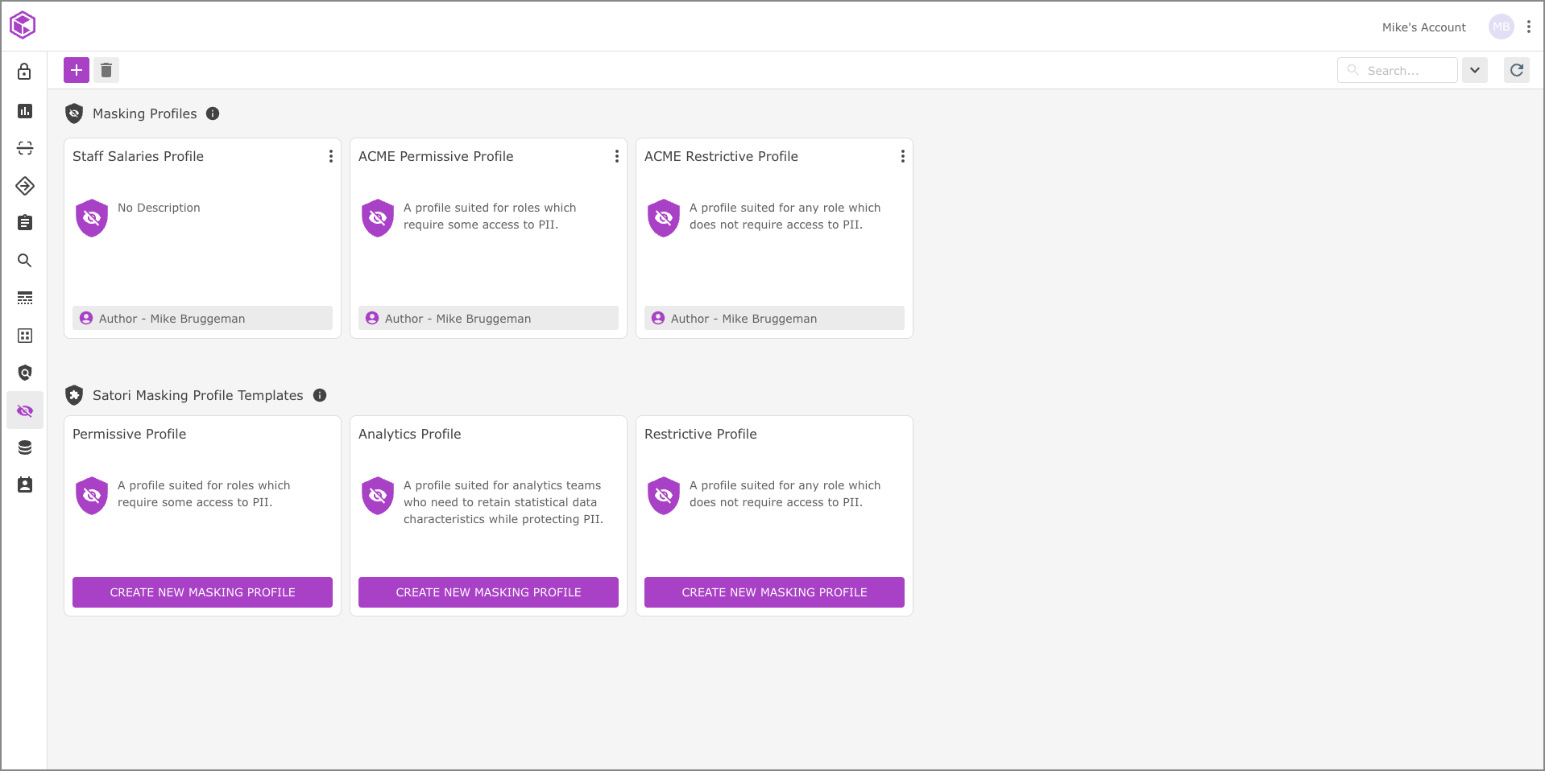Click the Analytics Profile template title
This screenshot has height=771, width=1545.
tap(410, 434)
